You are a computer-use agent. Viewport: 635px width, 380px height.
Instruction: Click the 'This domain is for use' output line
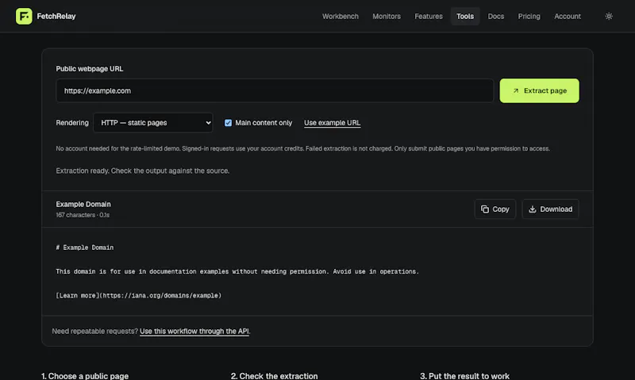237,271
